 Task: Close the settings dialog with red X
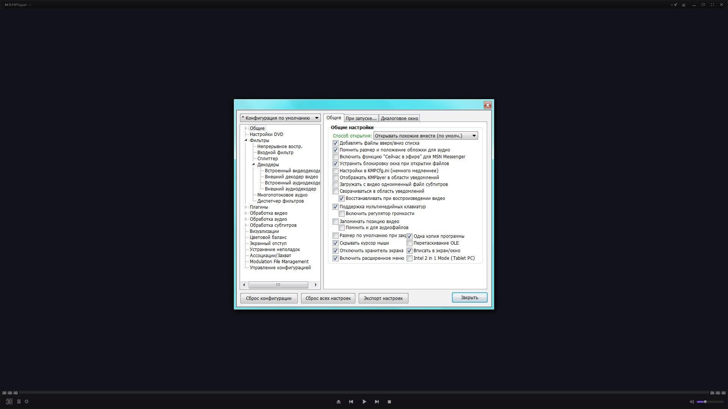[488, 105]
